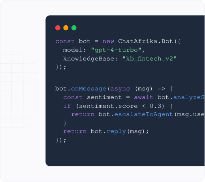205x182 pixels.
Task: Click the red window dot
Action: tap(58, 28)
